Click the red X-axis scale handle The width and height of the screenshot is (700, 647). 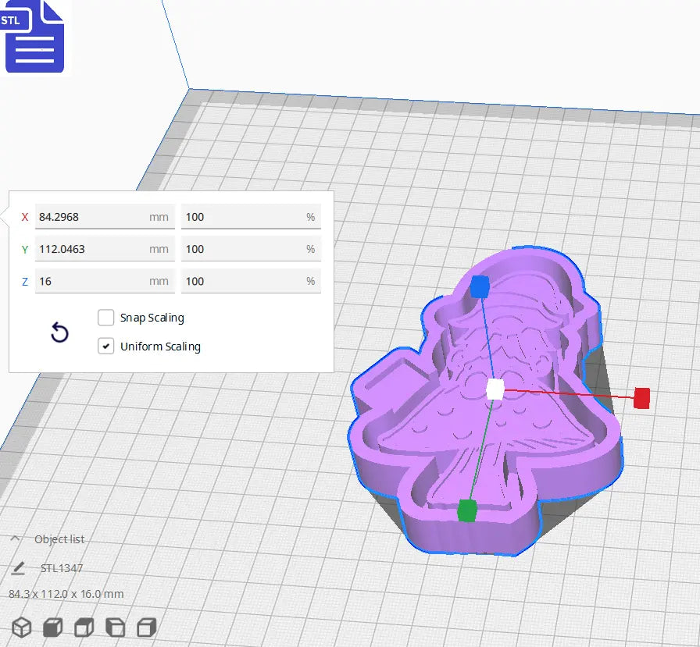click(642, 398)
